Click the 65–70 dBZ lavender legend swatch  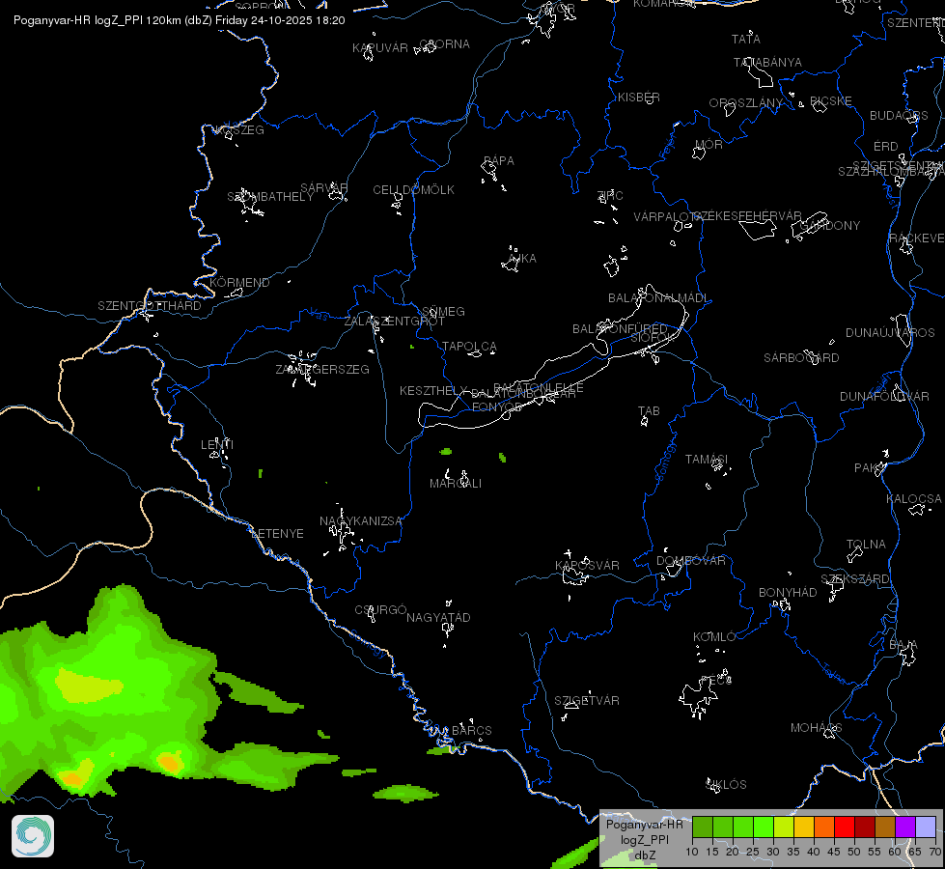pyautogui.click(x=925, y=827)
